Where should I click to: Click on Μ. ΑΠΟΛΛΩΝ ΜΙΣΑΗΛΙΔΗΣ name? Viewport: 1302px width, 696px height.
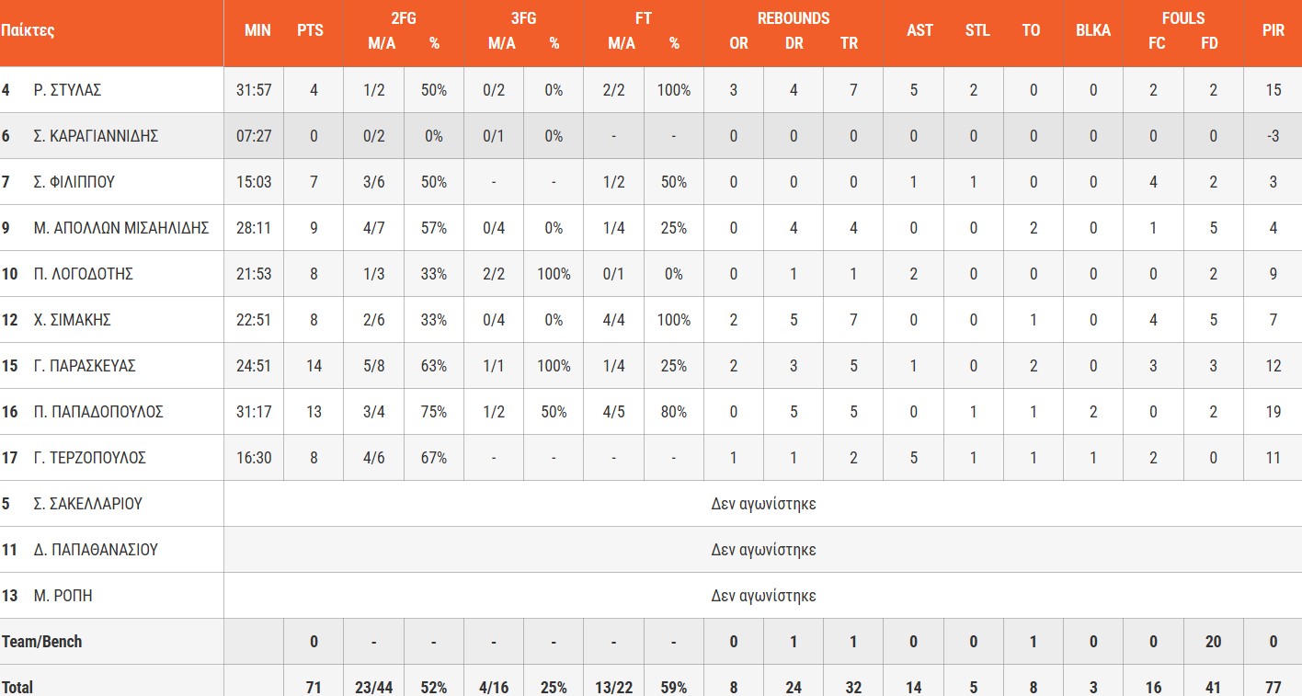pyautogui.click(x=121, y=228)
